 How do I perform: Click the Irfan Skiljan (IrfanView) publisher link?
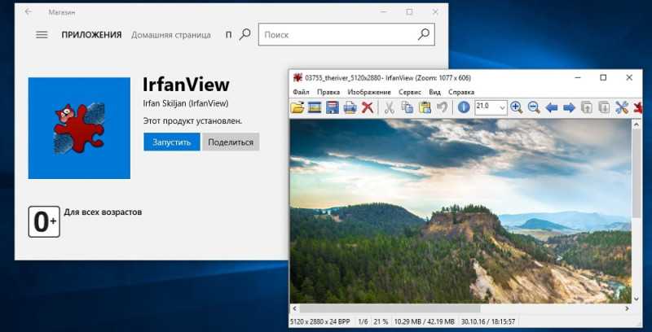tap(186, 103)
